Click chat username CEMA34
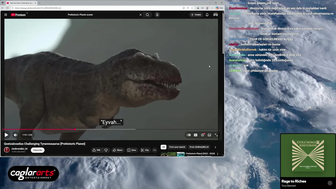 (x=235, y=71)
